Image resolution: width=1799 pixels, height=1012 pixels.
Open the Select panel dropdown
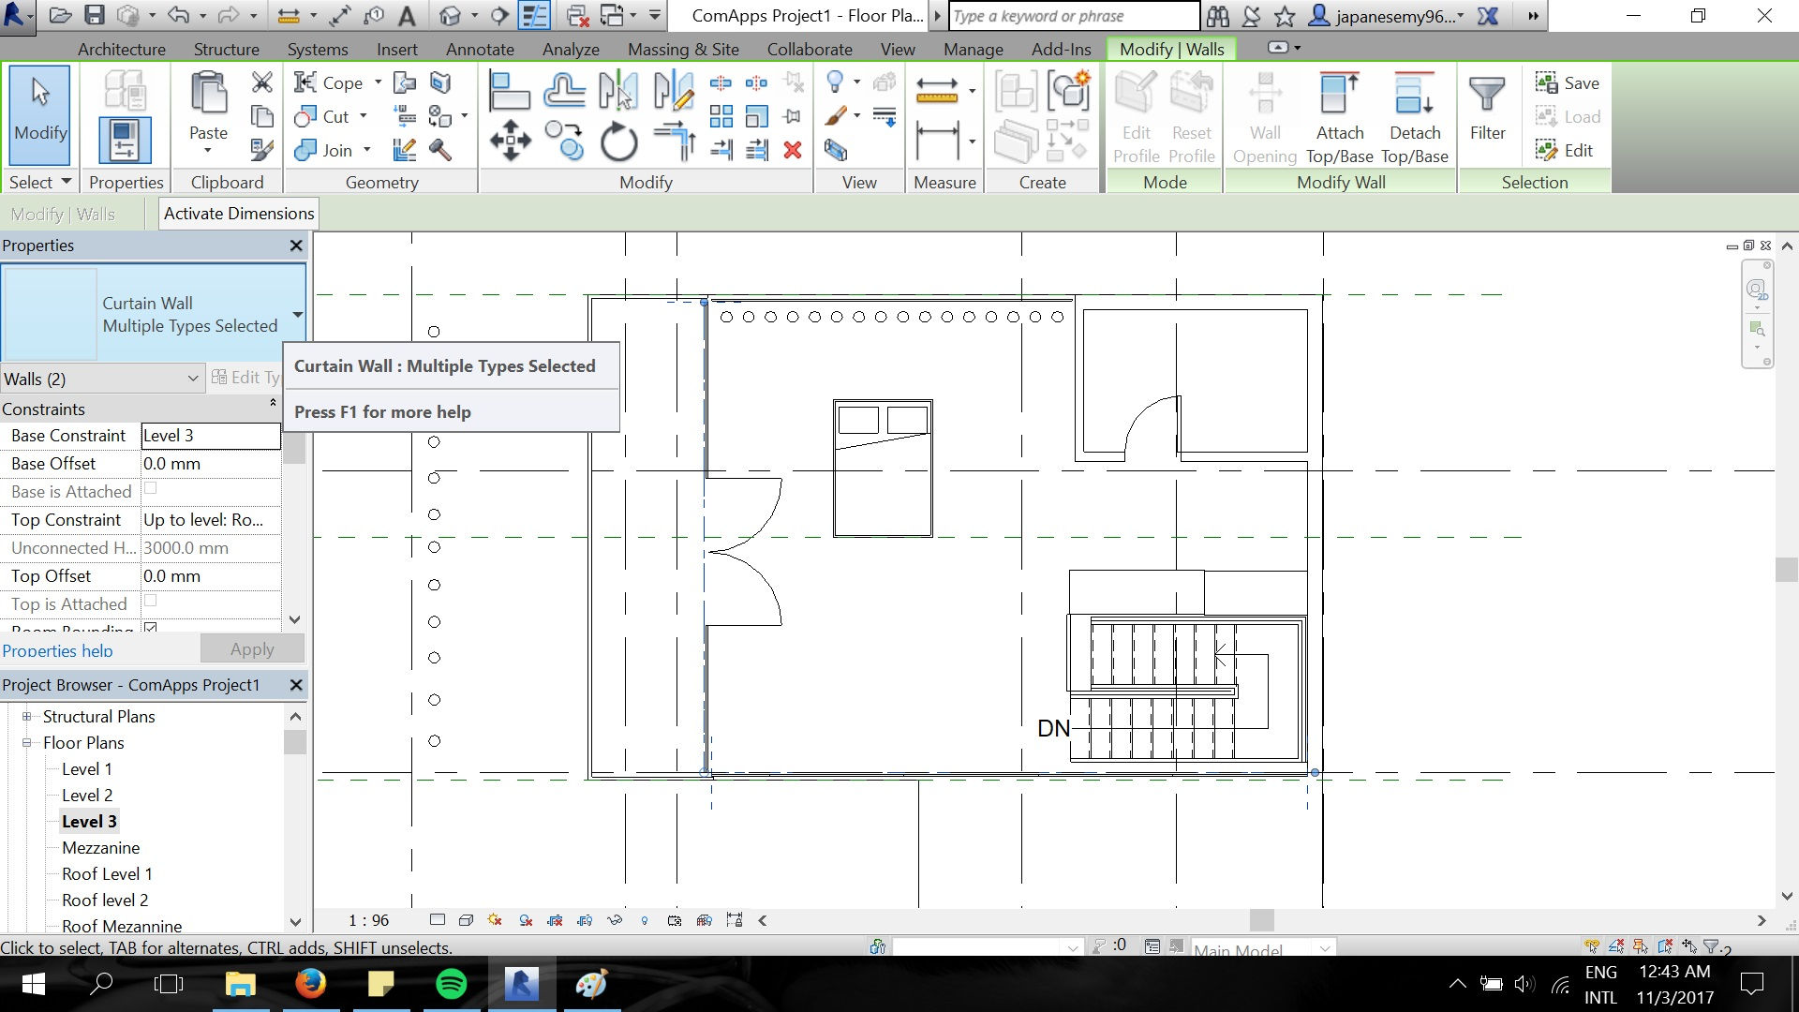[x=41, y=182]
